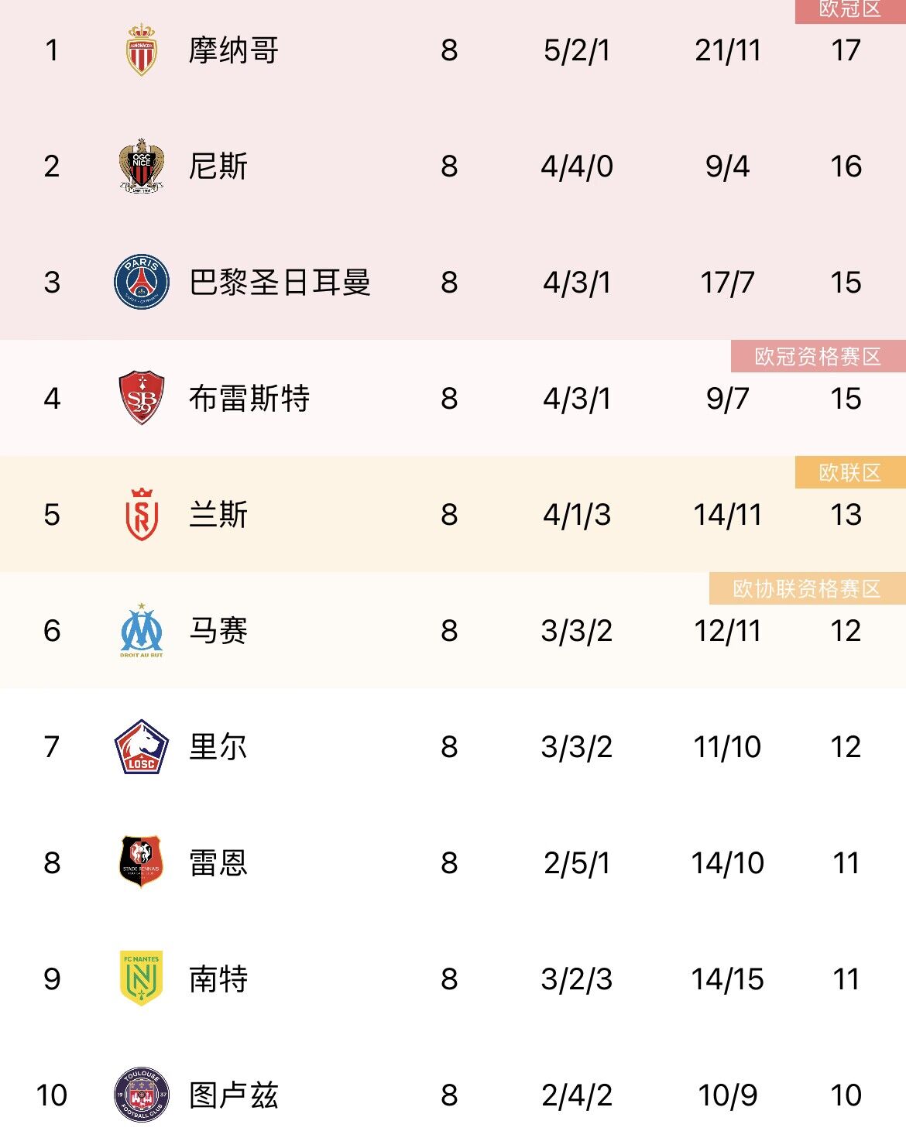The width and height of the screenshot is (906, 1138).
Task: Click the Stade de Reims logo
Action: (142, 514)
